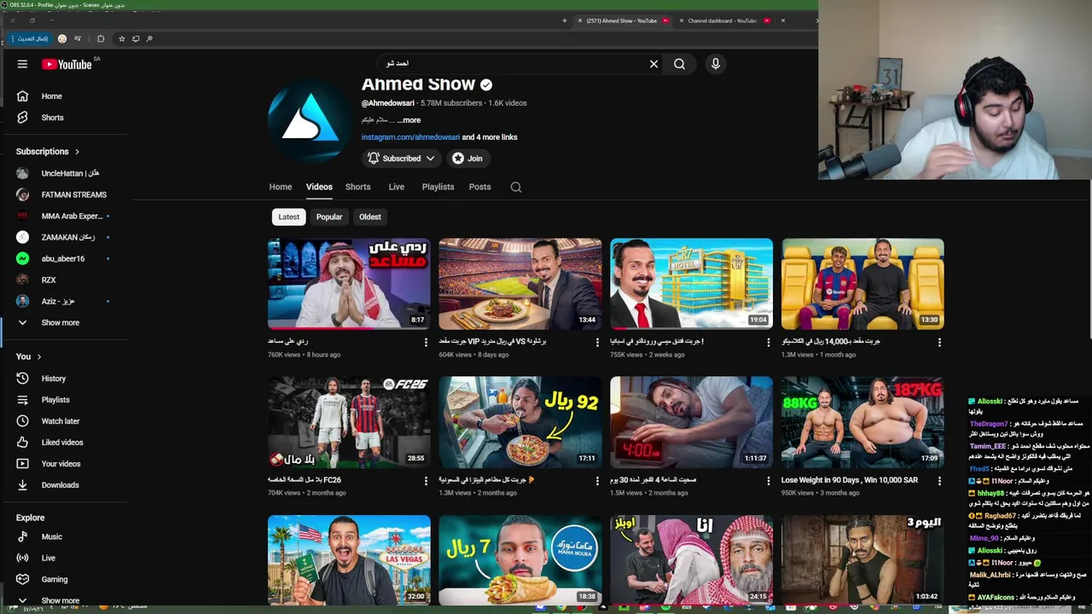Switch to the channel Posts tab
The width and height of the screenshot is (1092, 614).
pos(479,187)
